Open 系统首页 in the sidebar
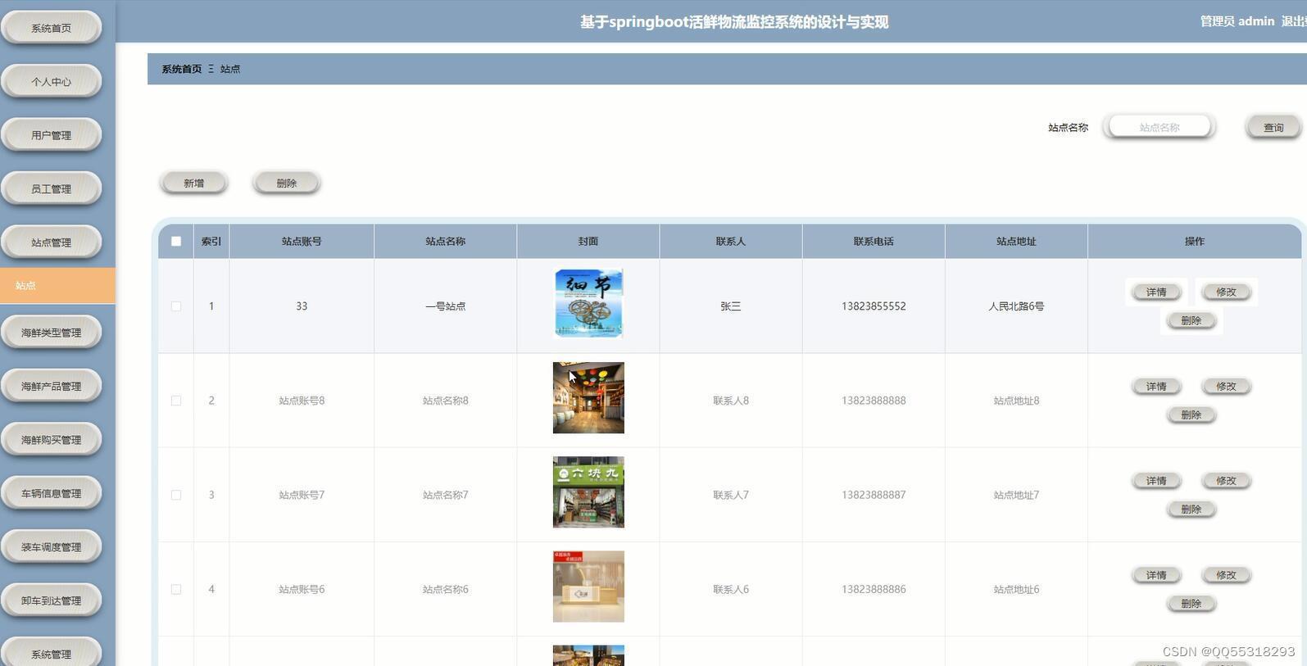Image resolution: width=1307 pixels, height=666 pixels. [51, 28]
